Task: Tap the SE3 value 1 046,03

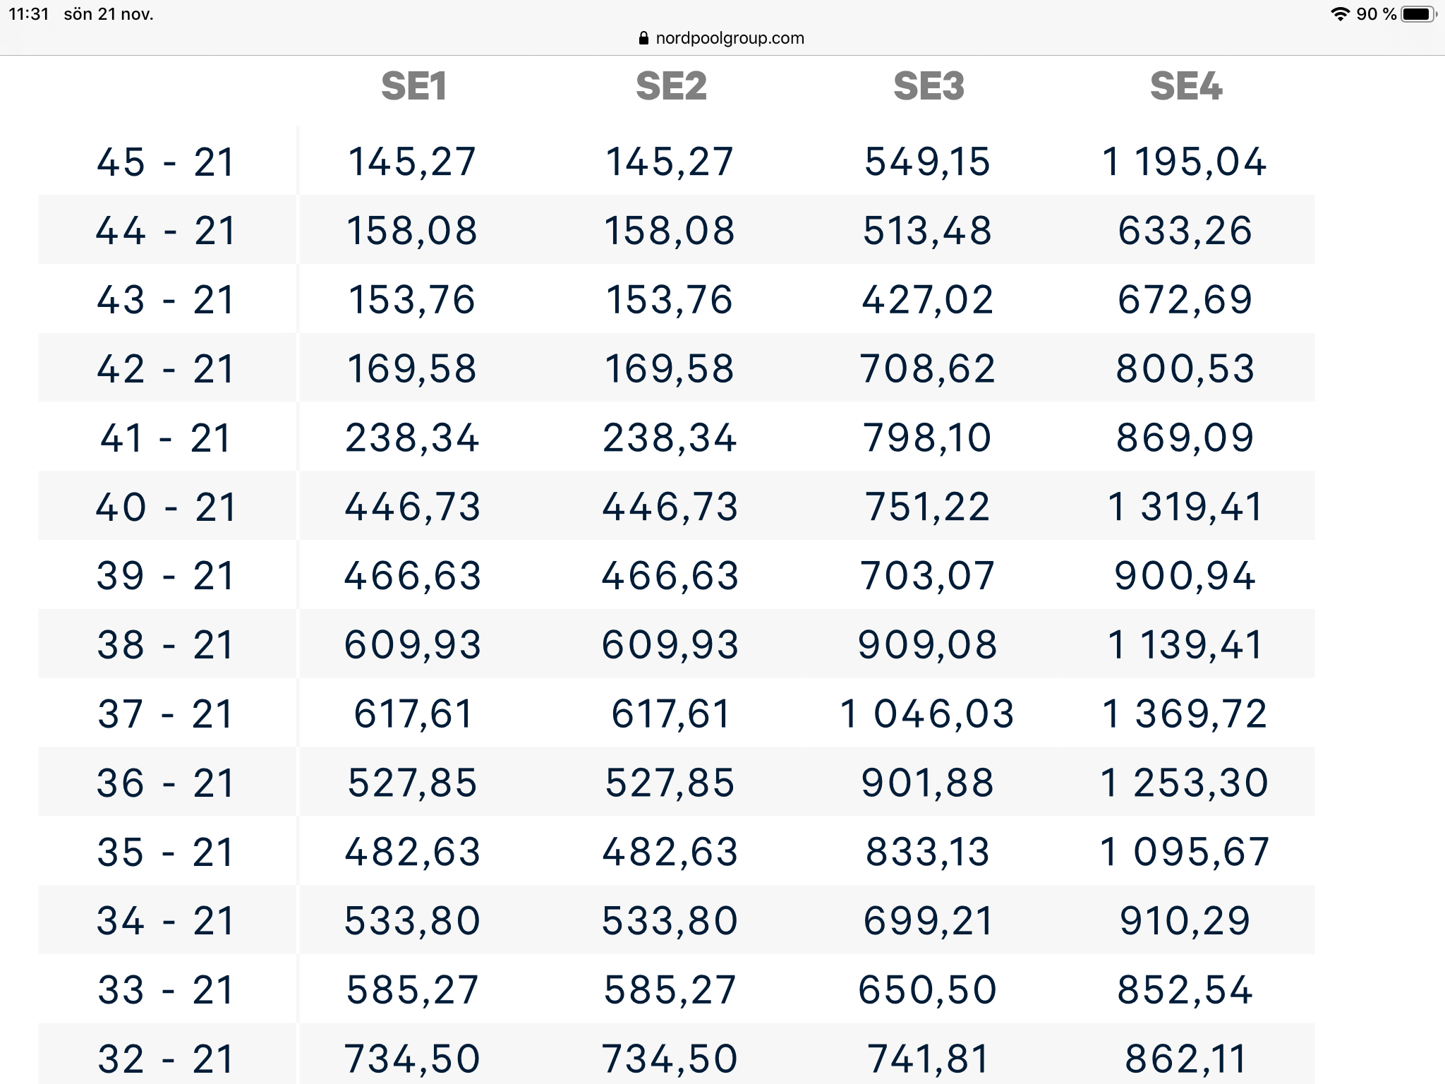Action: tap(927, 713)
